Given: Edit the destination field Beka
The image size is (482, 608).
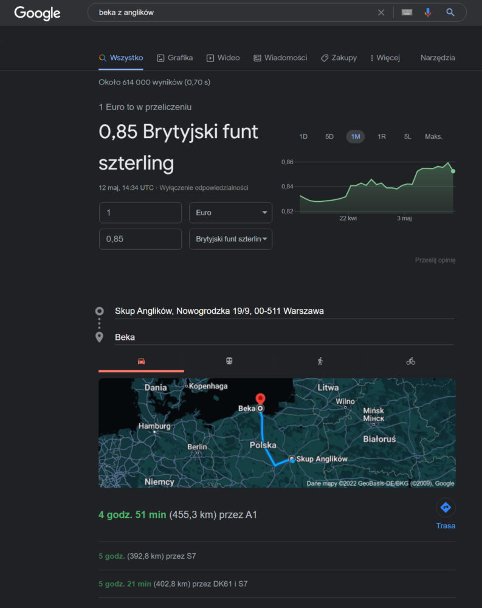Looking at the screenshot, I should 284,337.
